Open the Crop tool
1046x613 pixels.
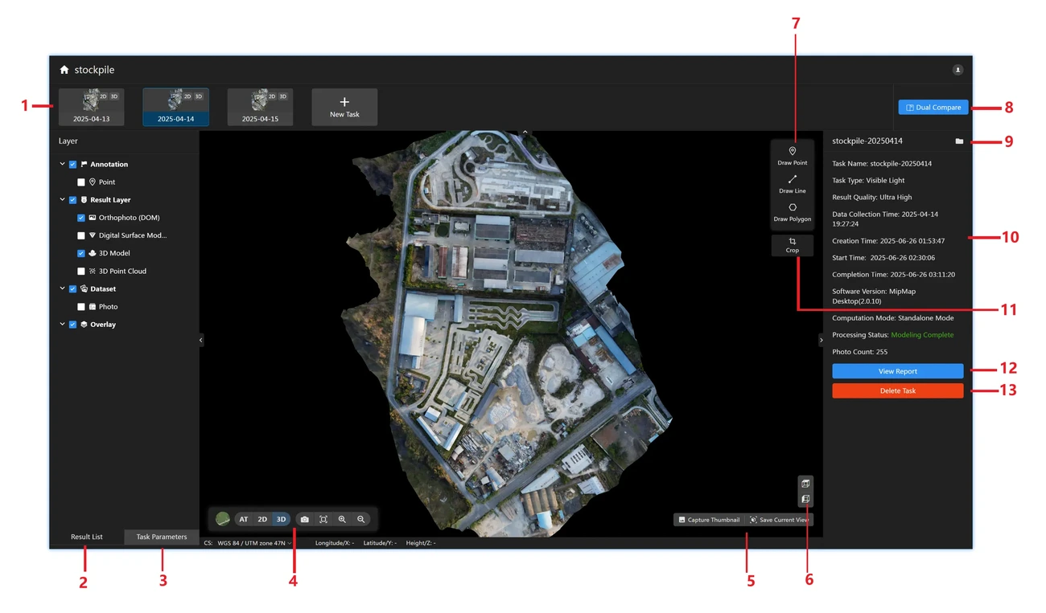792,245
